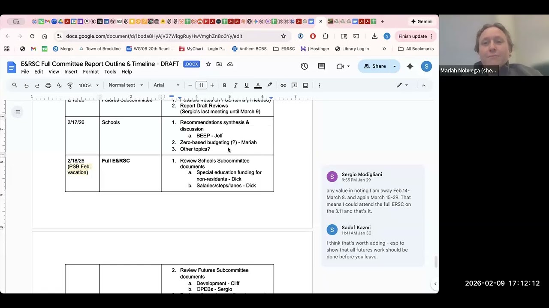Open the Gemini button in Chrome tab bar
Screen dimensions: 549x308
click(x=422, y=21)
